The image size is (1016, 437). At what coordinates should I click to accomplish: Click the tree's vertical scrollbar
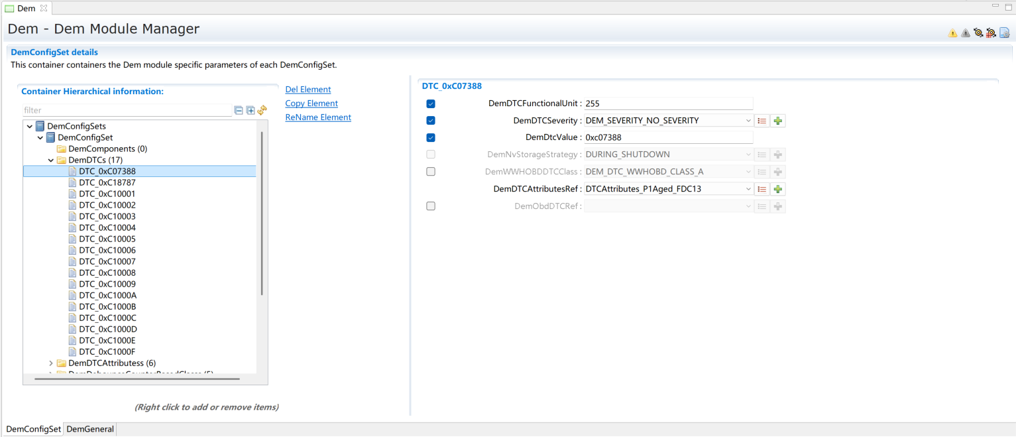(x=262, y=212)
